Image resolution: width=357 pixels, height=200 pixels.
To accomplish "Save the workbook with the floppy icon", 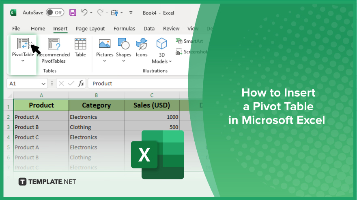I will (x=73, y=13).
